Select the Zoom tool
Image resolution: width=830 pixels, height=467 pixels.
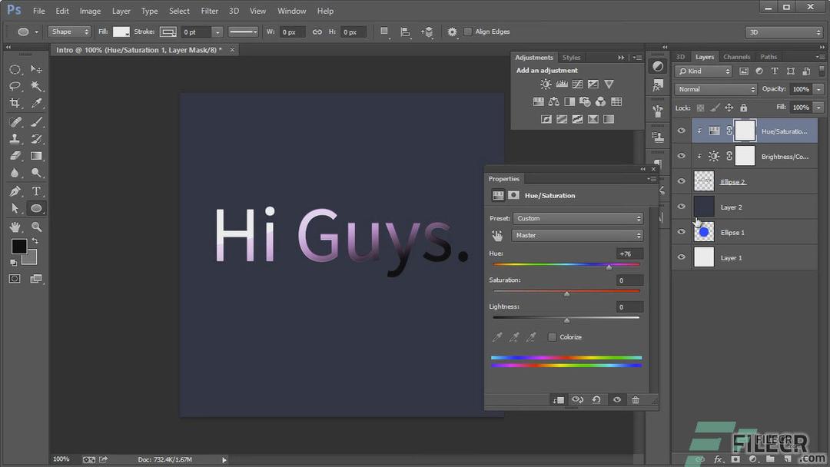(36, 227)
